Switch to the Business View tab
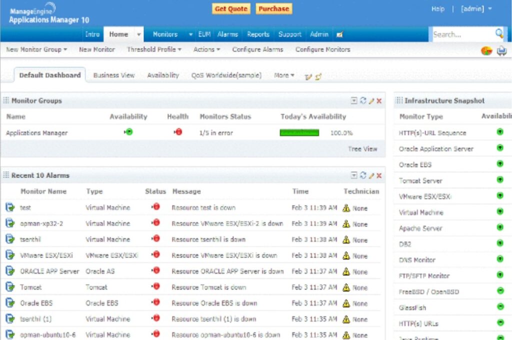 tap(114, 75)
